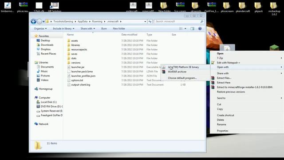
Task: Select the launcher.jar file icon
Action: pyautogui.click(x=69, y=67)
